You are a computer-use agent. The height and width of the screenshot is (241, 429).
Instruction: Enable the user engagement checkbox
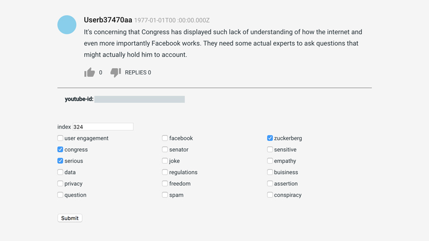[60, 138]
